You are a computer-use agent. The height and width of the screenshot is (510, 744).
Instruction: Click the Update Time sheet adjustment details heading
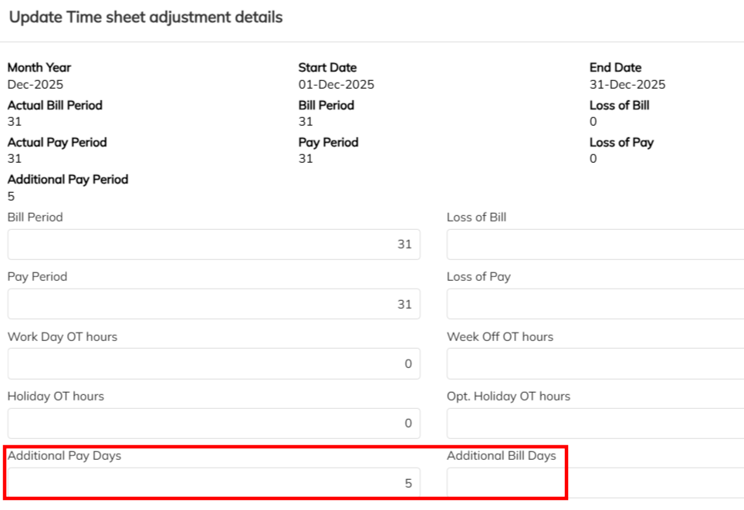pyautogui.click(x=146, y=17)
